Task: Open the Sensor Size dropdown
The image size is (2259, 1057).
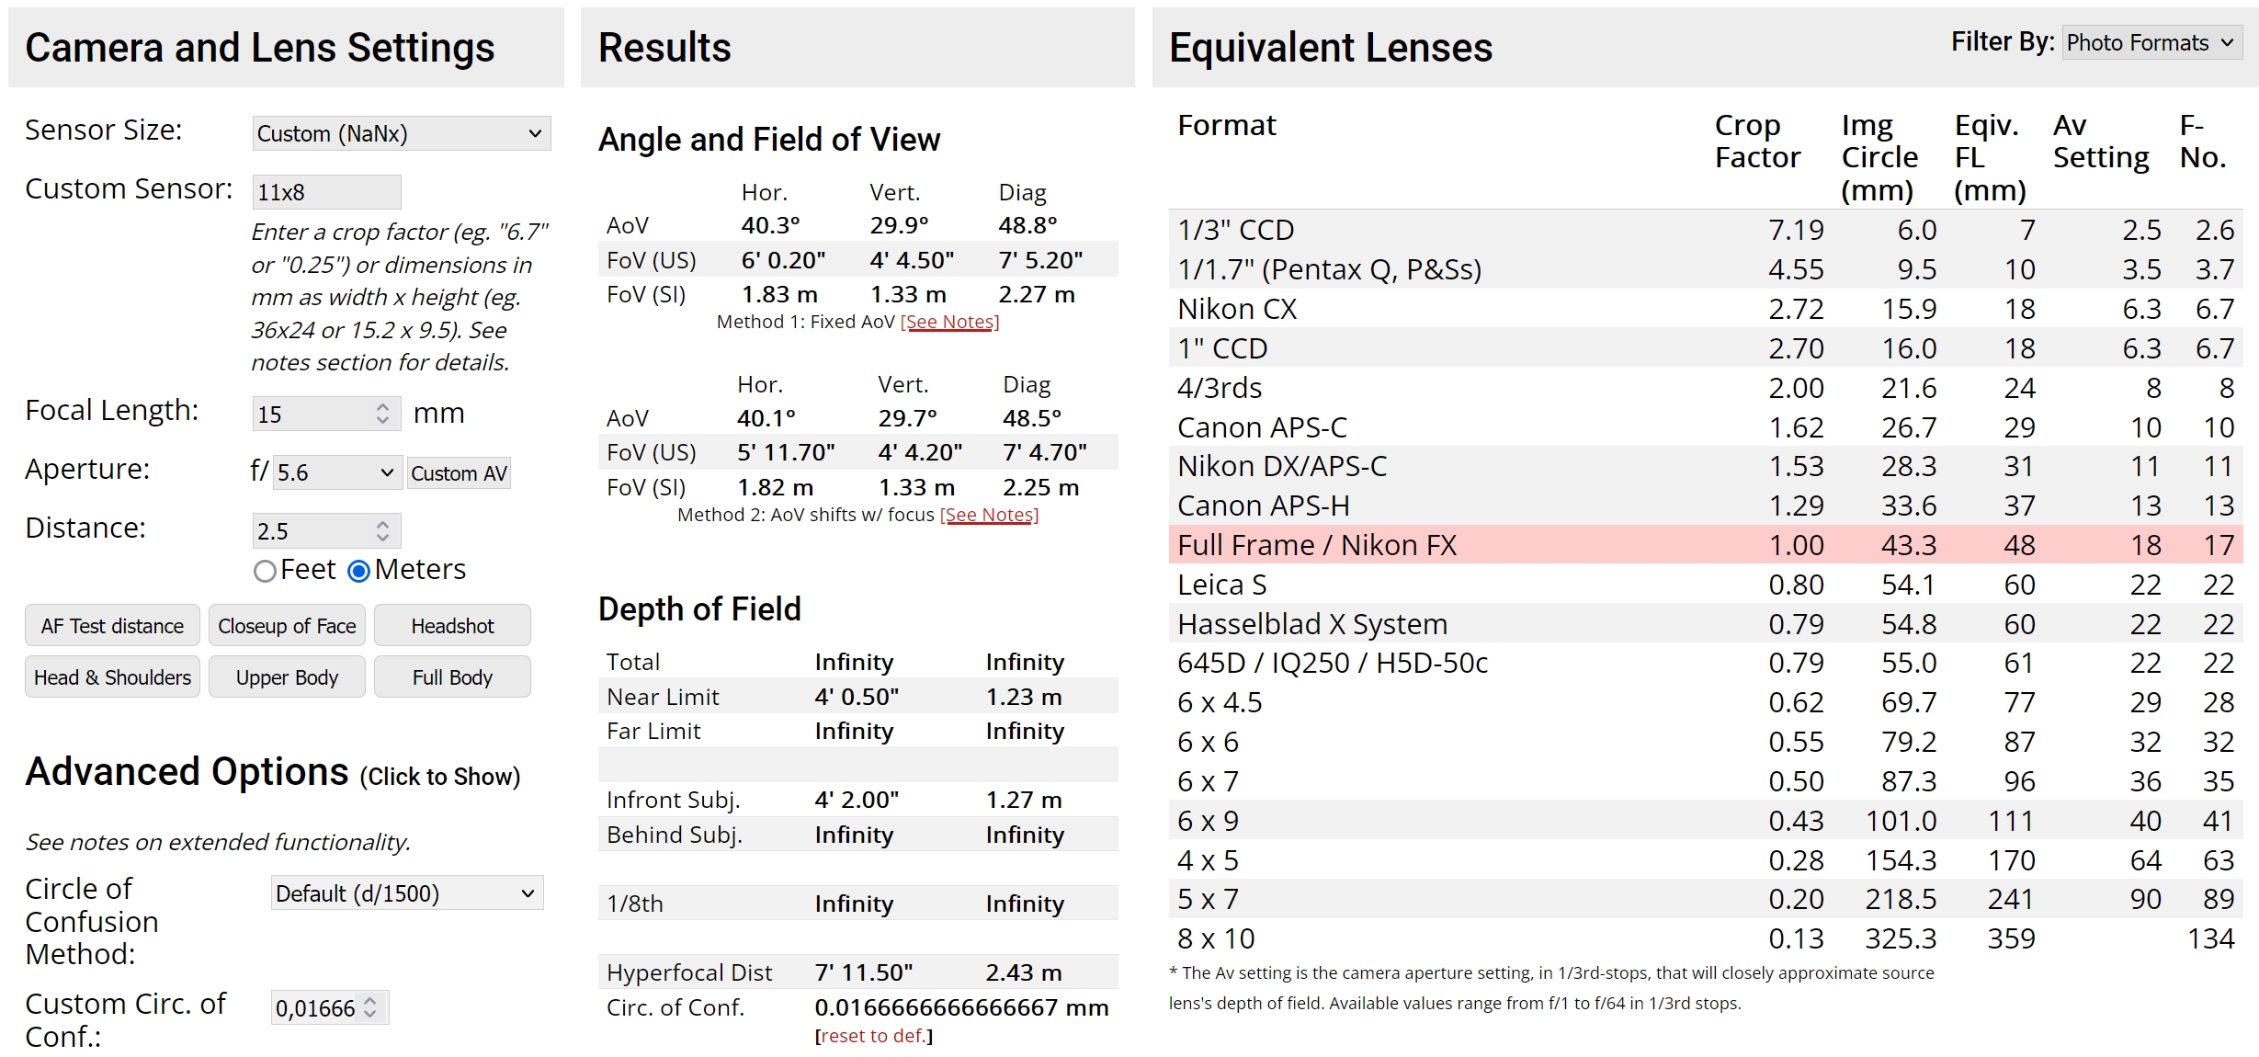Action: 402,133
